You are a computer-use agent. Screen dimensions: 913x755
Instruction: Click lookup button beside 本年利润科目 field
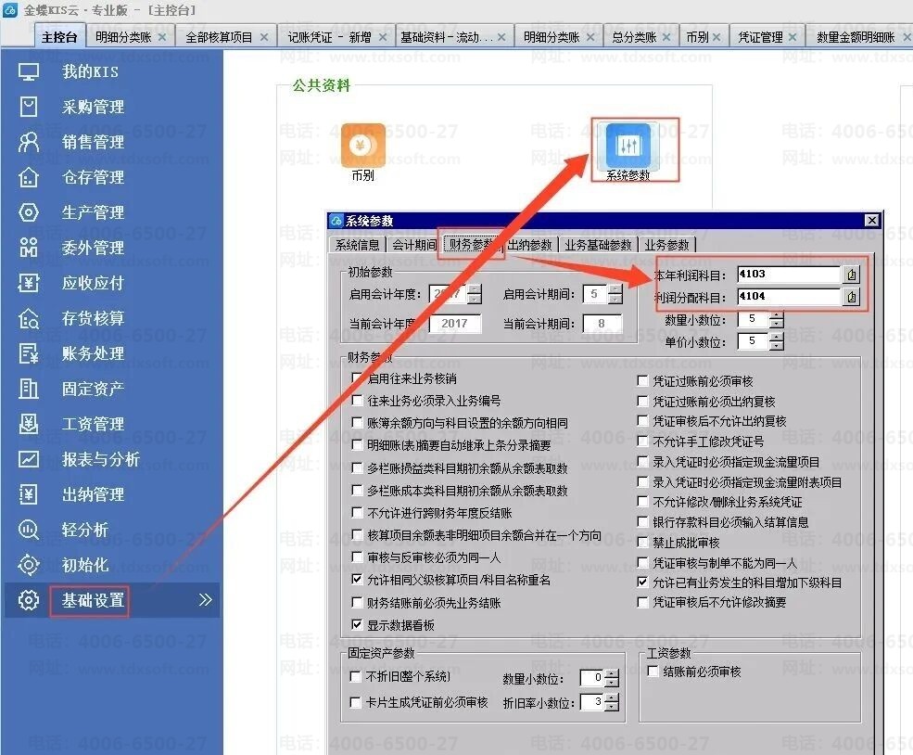pos(851,275)
